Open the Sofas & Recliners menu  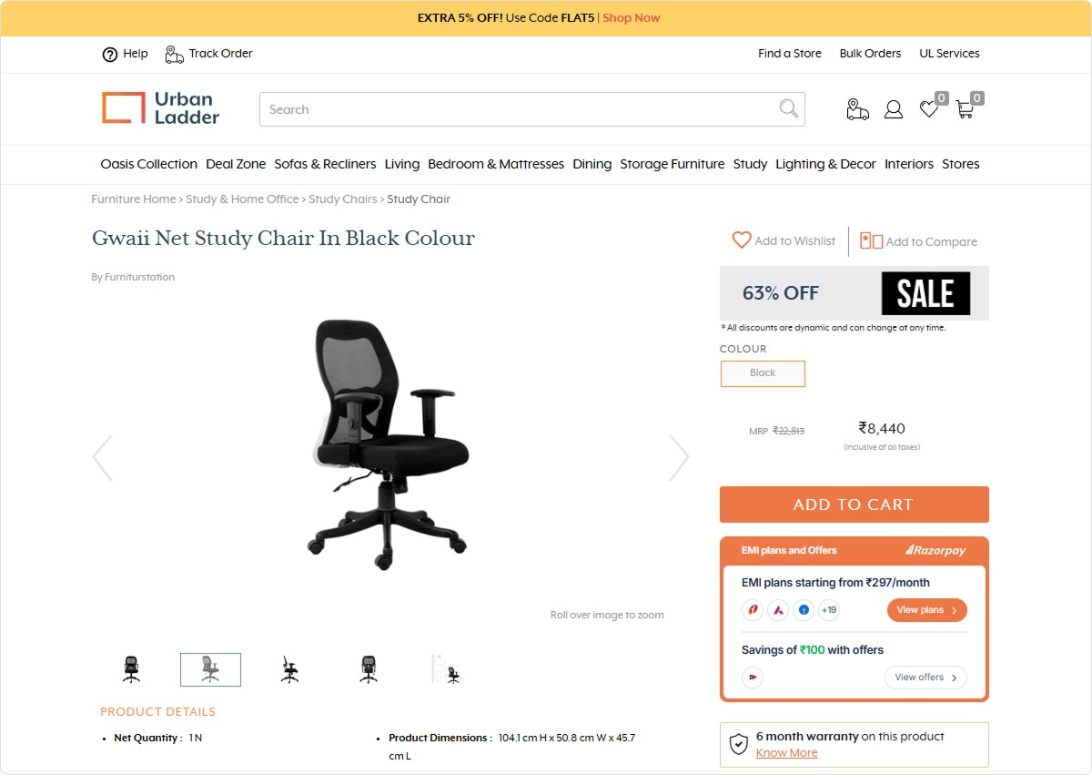tap(325, 164)
